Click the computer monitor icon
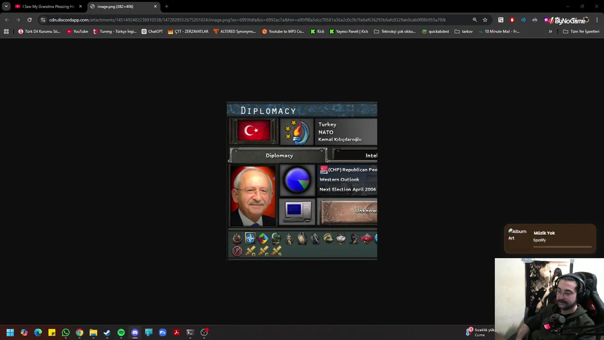The image size is (604, 340). pos(298,211)
